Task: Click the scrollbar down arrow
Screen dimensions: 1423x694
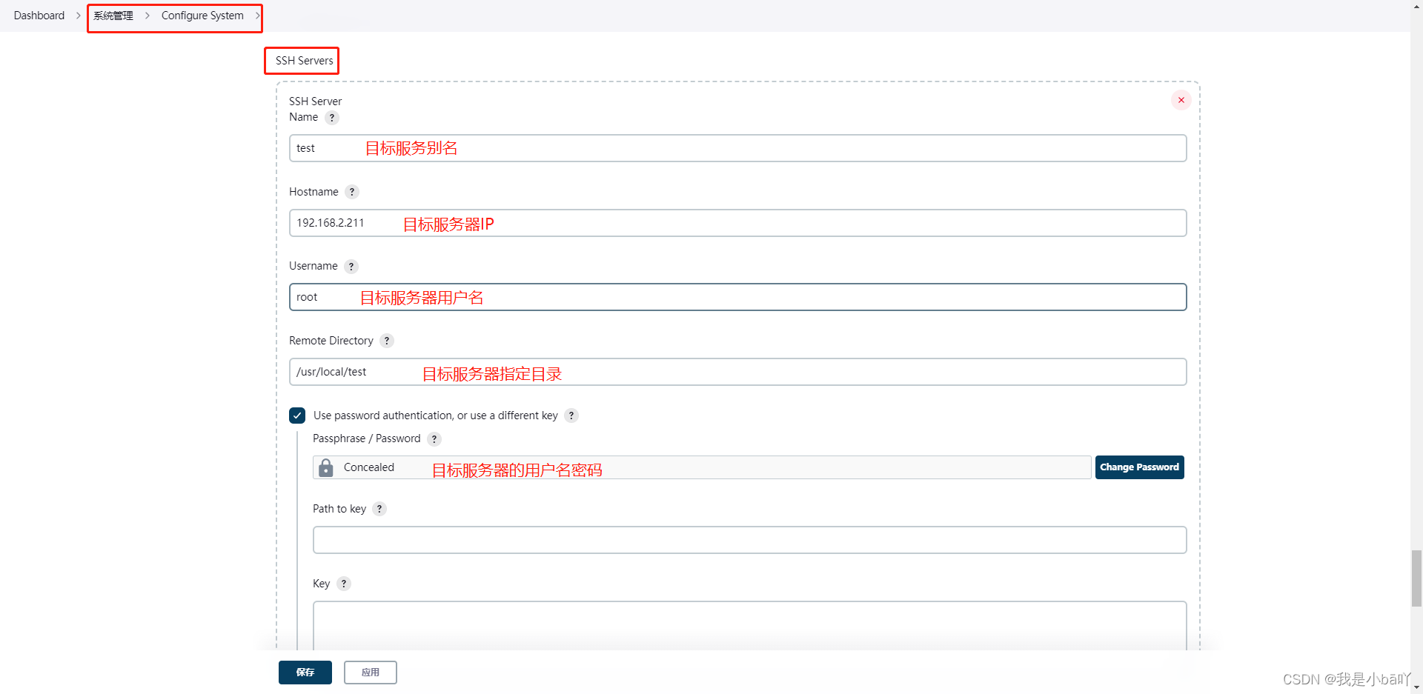Action: click(1416, 687)
